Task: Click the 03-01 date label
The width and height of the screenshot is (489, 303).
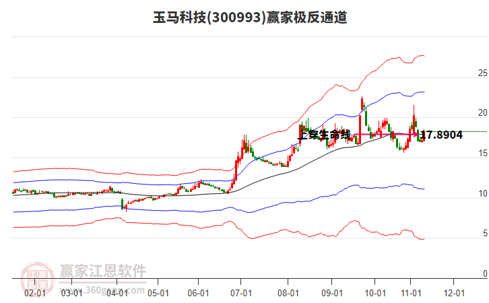Action: [x=71, y=293]
